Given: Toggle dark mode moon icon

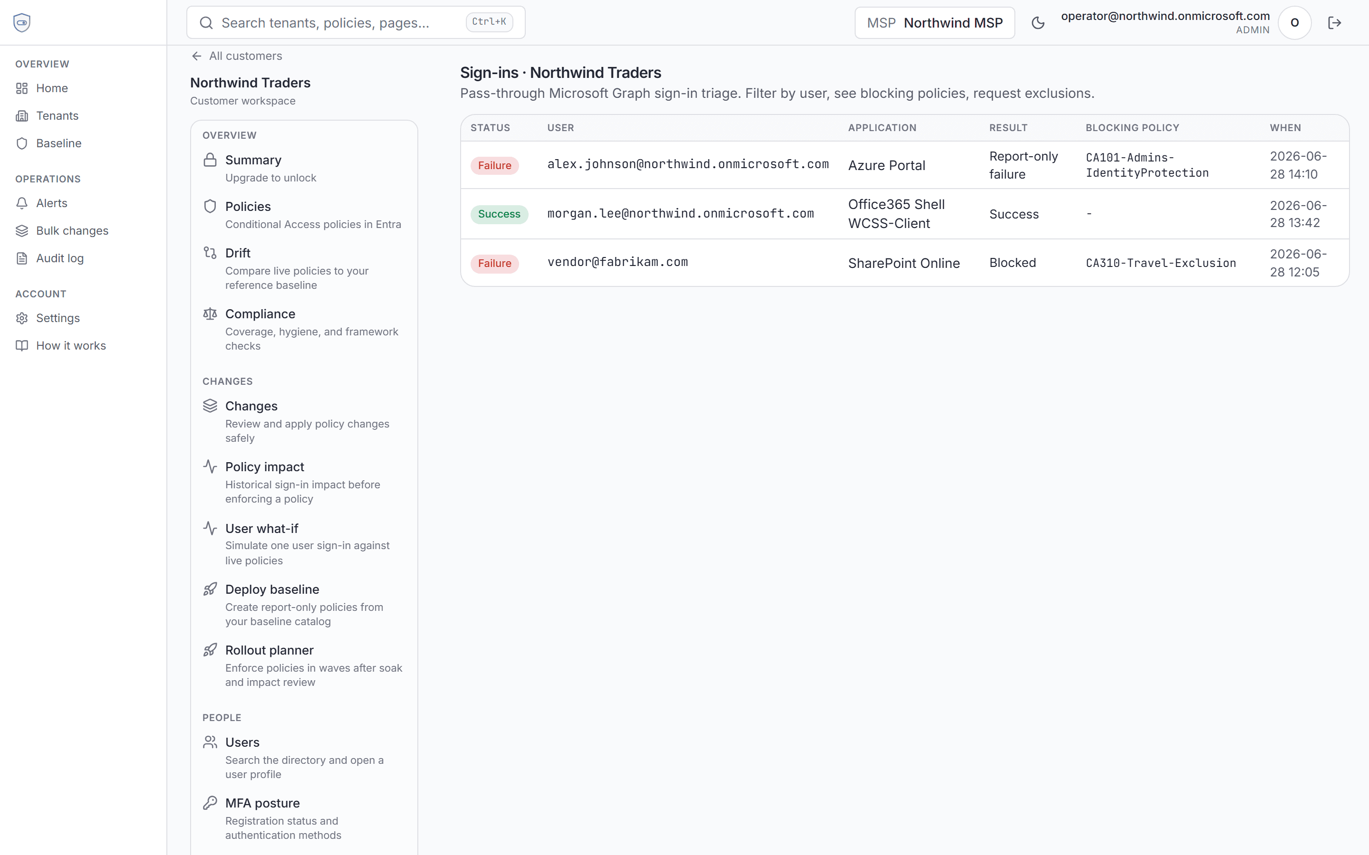Looking at the screenshot, I should 1038,23.
